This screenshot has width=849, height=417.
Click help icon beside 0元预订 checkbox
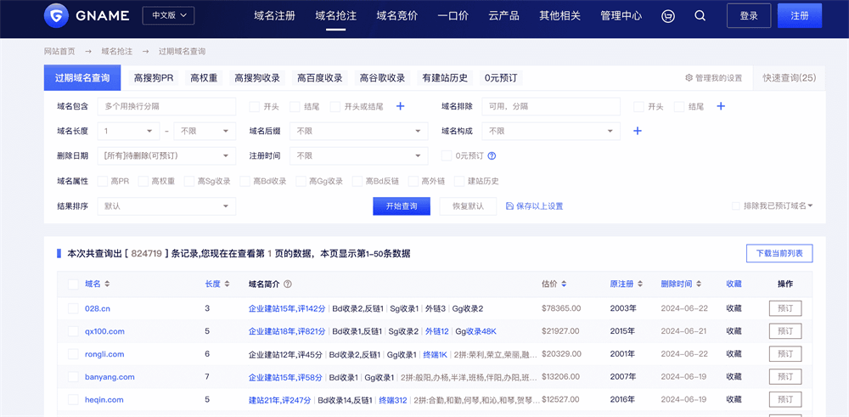(x=492, y=156)
